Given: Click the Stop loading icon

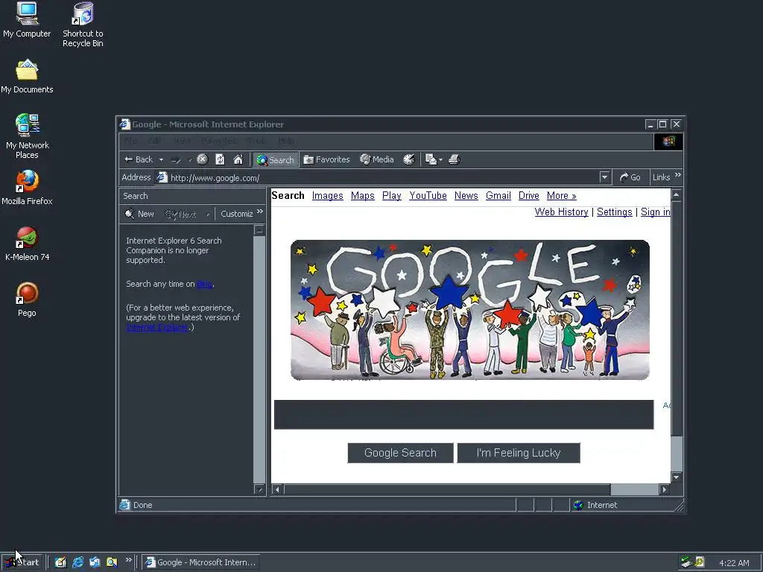Looking at the screenshot, I should [203, 159].
